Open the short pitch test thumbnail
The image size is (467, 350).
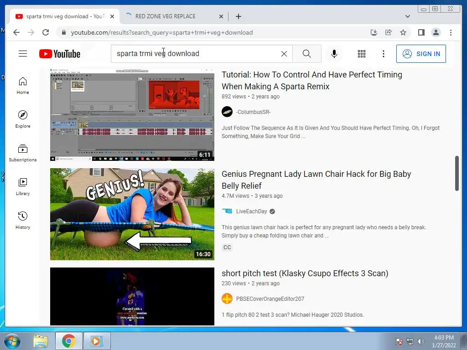pyautogui.click(x=132, y=296)
